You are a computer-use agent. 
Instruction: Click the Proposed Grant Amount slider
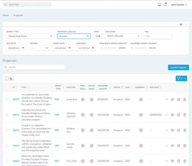point(110,48)
